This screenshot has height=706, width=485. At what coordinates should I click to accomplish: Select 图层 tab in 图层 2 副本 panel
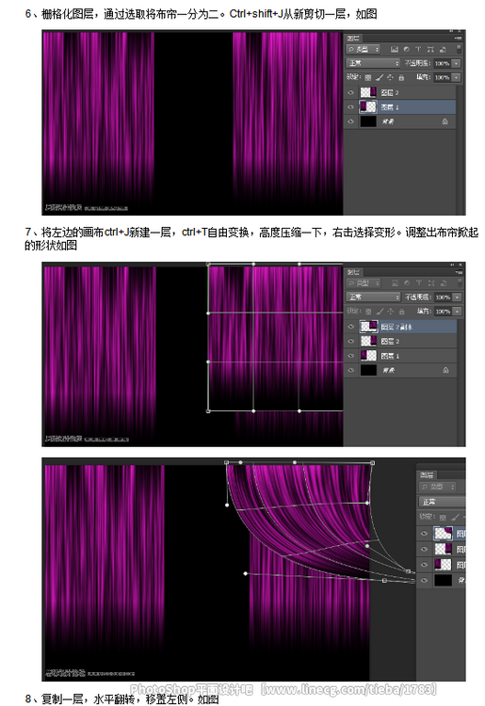pos(353,272)
